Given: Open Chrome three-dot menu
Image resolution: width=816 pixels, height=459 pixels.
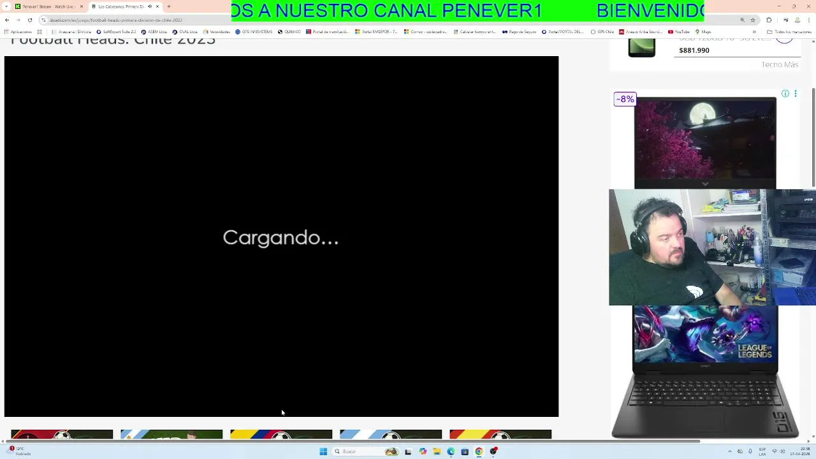Looking at the screenshot, I should click(808, 20).
